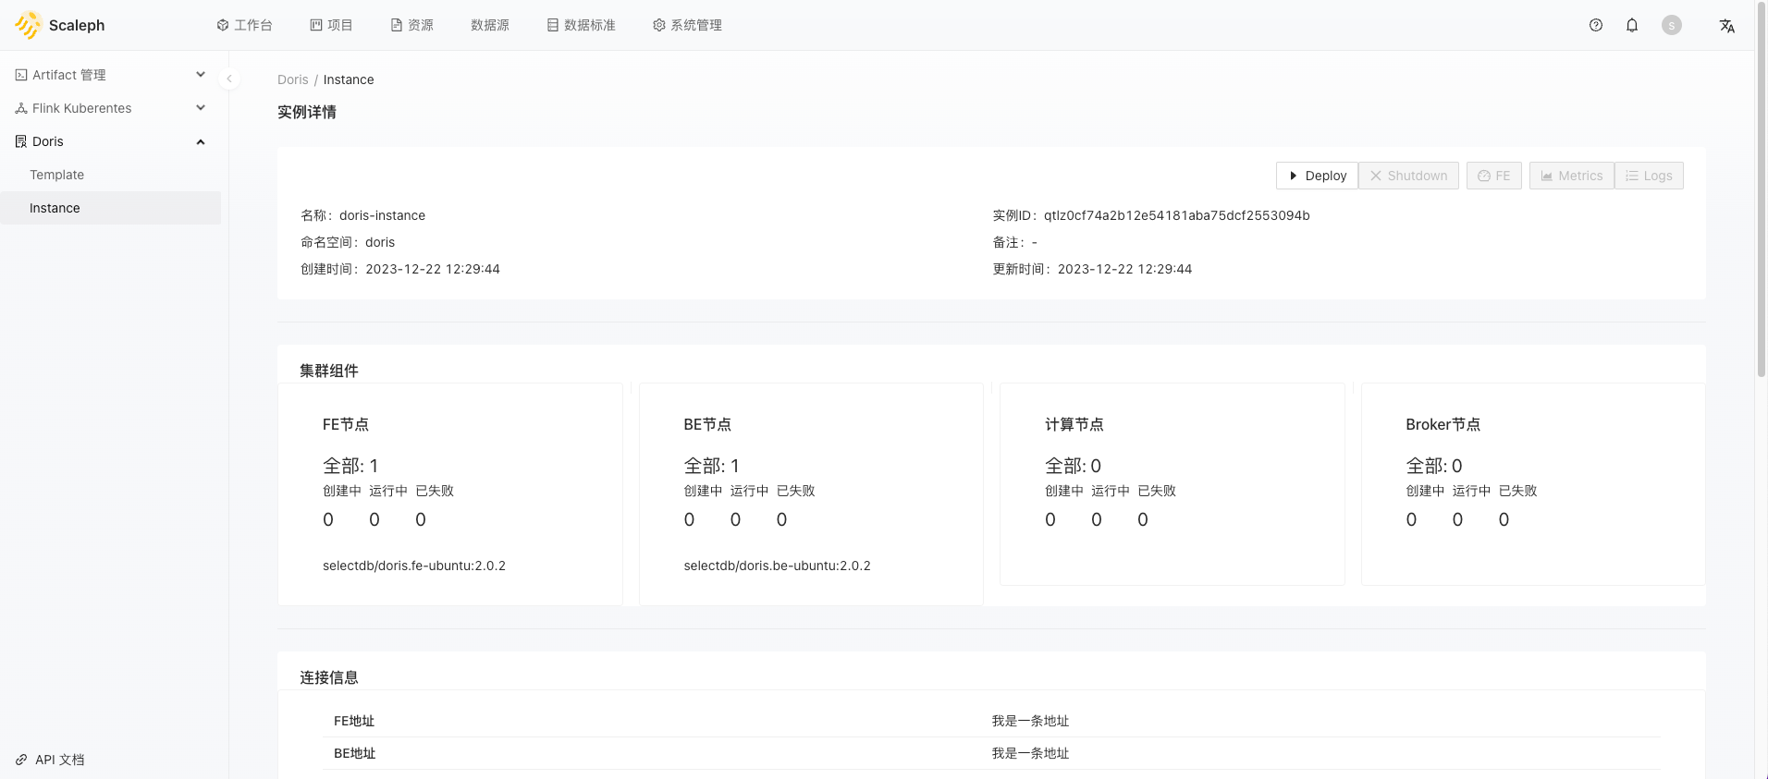Collapse the Doris section chevron
Image resolution: width=1768 pixels, height=779 pixels.
[201, 141]
